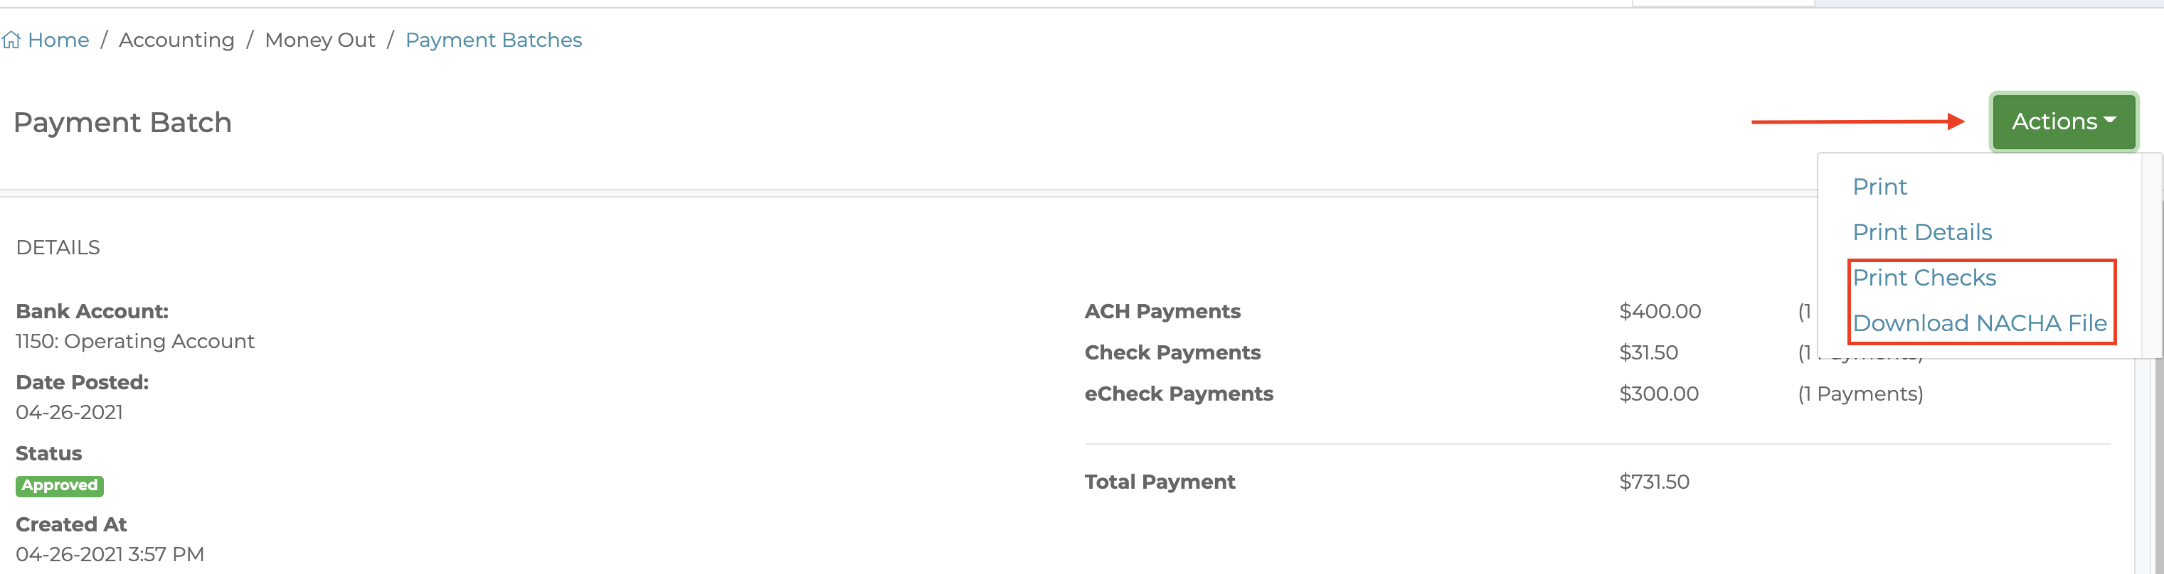Screen dimensions: 2164x574
Task: Open the Home breadcrumb link
Action: [x=58, y=40]
